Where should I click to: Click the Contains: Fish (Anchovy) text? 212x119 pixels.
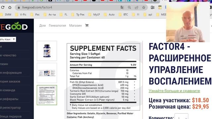click(x=80, y=117)
